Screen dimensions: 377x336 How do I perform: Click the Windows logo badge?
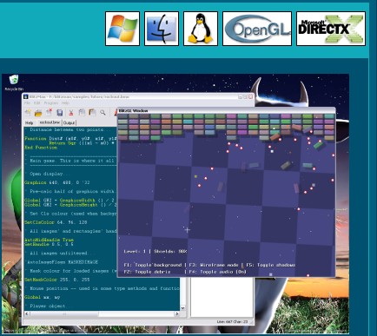[x=122, y=29]
